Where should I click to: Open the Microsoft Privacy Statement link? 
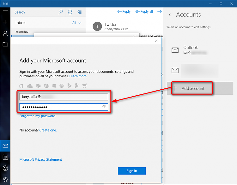(x=41, y=159)
